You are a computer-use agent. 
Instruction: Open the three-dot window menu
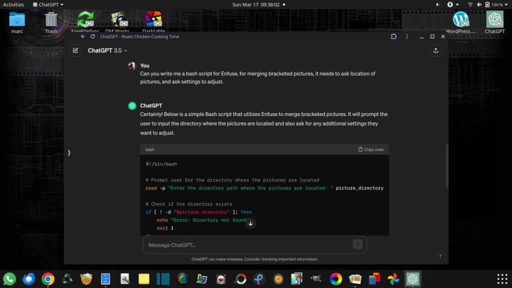click(407, 36)
